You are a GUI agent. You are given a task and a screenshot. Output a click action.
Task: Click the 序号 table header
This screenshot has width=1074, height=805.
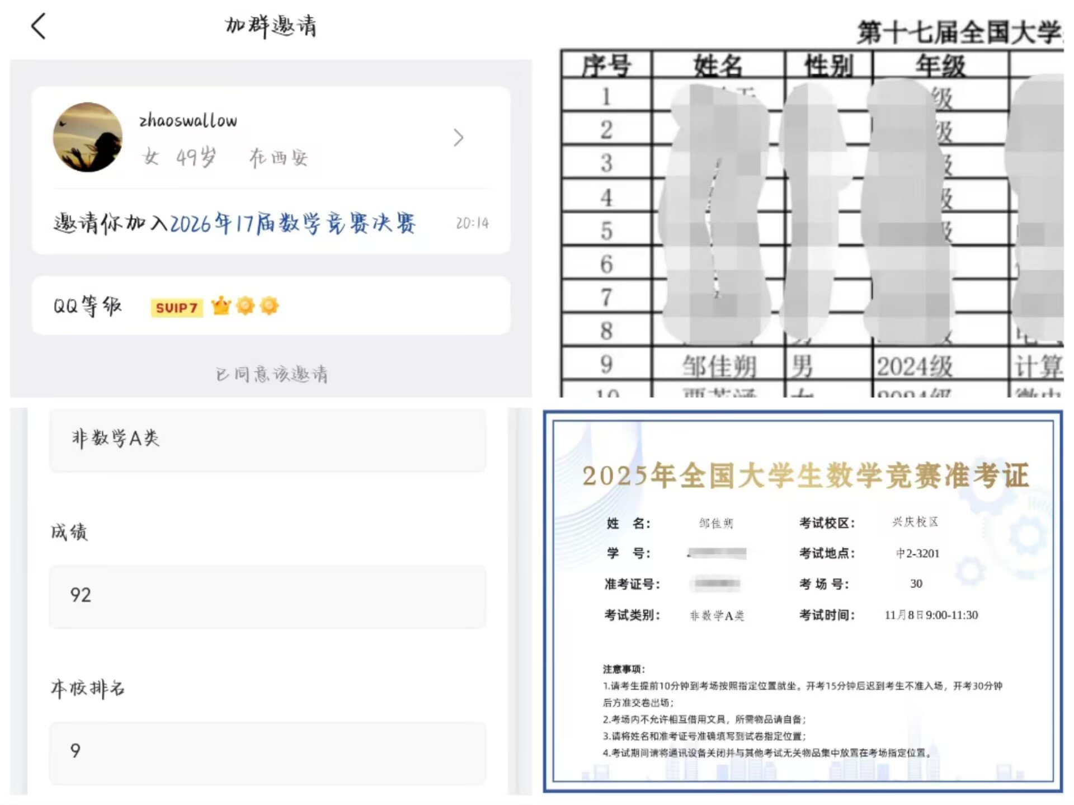coord(606,65)
